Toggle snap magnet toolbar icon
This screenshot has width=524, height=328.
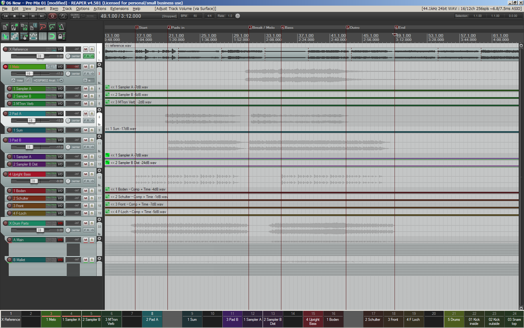[52, 37]
